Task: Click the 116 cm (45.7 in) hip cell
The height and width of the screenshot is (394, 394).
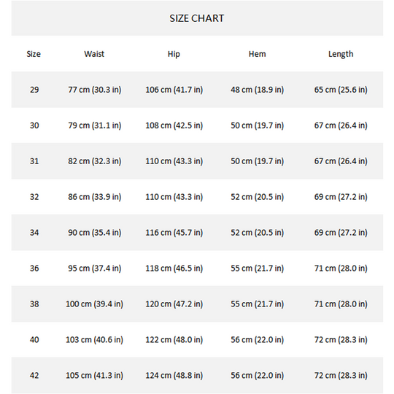Action: (174, 233)
